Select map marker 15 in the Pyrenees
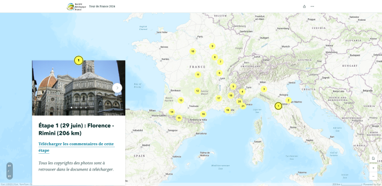This screenshot has height=186, width=382. (179, 118)
